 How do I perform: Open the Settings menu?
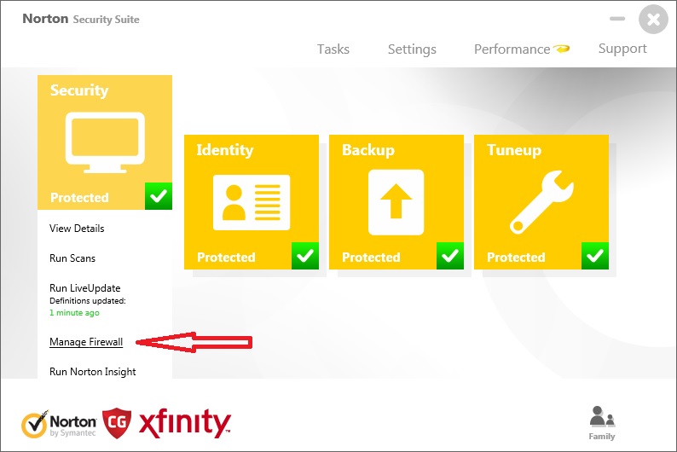pos(412,49)
